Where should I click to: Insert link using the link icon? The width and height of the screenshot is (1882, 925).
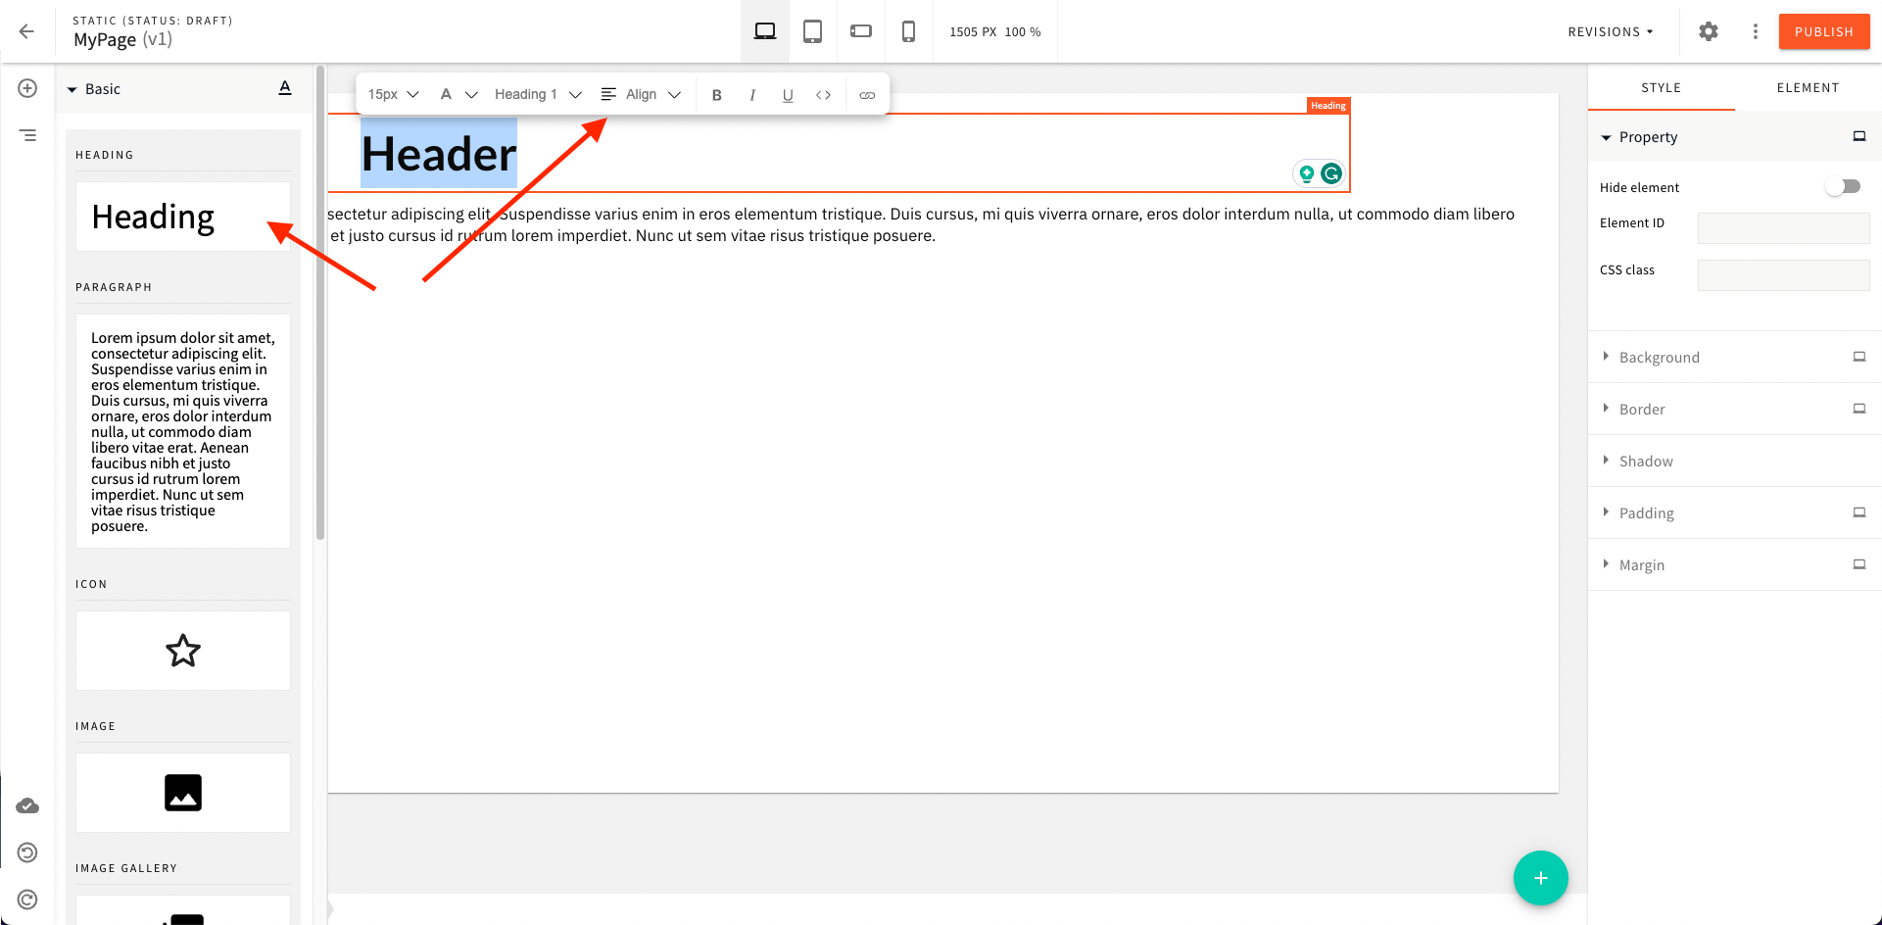tap(866, 95)
